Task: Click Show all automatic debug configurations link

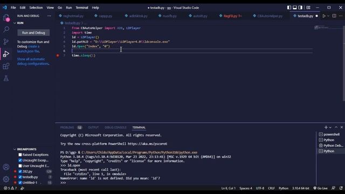Action: click(x=33, y=61)
